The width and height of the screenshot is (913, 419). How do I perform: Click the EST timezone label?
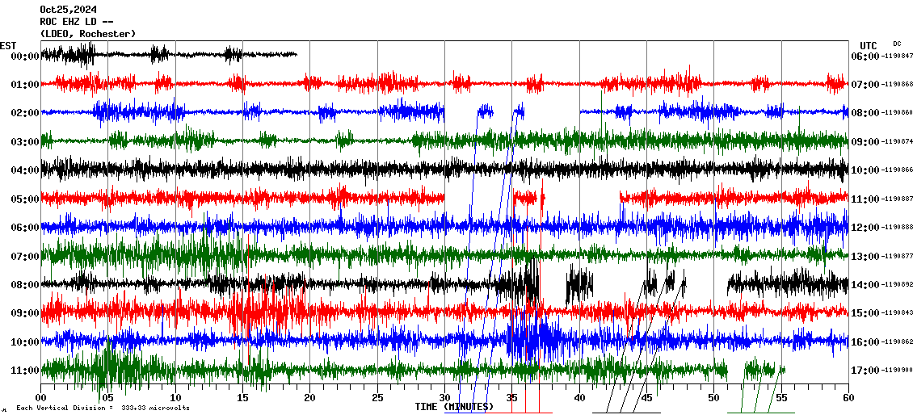(x=7, y=45)
